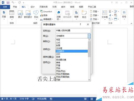The image size is (134, 101).
Task: Select 书目 in gallery list
Action: (72, 40)
